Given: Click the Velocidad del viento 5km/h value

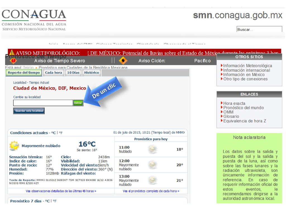Looking at the screenshot, I should pyautogui.click(x=103, y=165).
